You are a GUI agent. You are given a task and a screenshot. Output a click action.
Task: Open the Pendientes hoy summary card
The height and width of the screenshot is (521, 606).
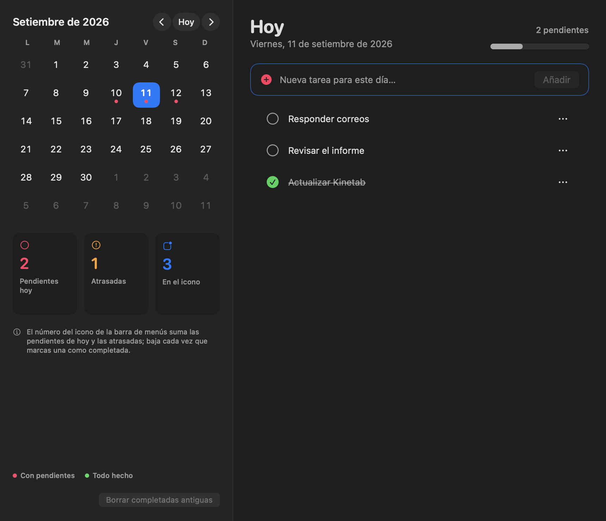click(x=45, y=274)
